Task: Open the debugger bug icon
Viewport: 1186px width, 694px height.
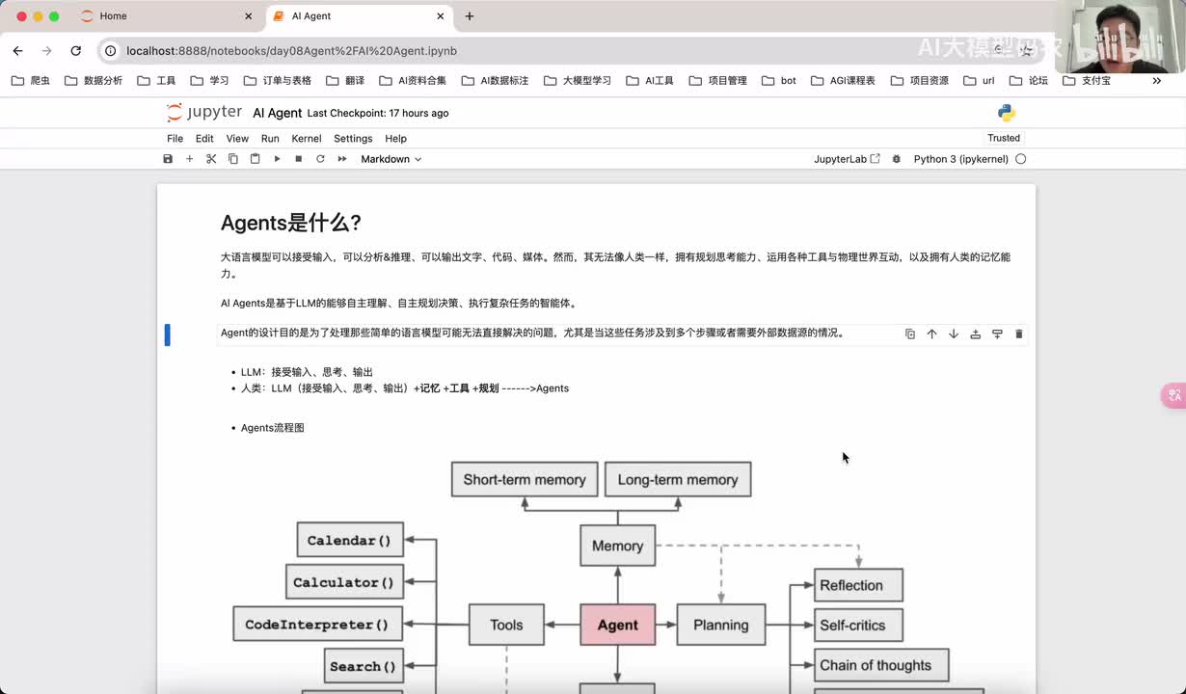Action: (897, 159)
